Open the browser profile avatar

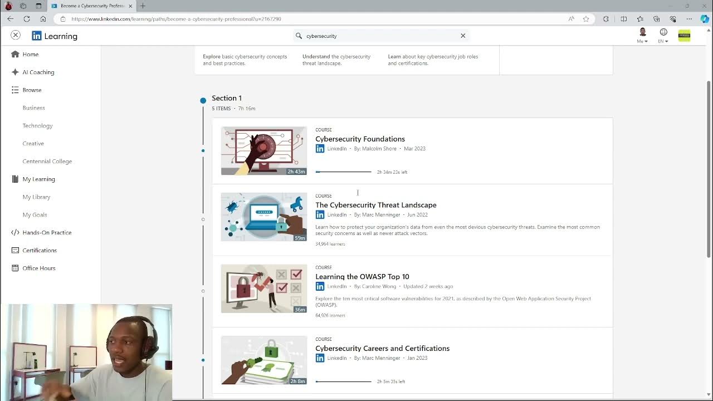point(8,6)
